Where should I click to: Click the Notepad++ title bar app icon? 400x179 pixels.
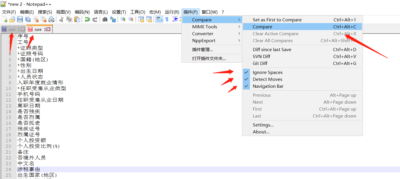(3, 4)
